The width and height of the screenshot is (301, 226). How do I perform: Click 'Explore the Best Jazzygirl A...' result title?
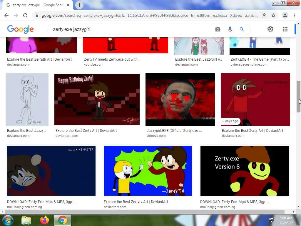[x=199, y=59]
